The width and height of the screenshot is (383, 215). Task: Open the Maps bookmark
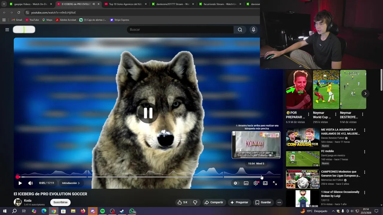pyautogui.click(x=47, y=20)
